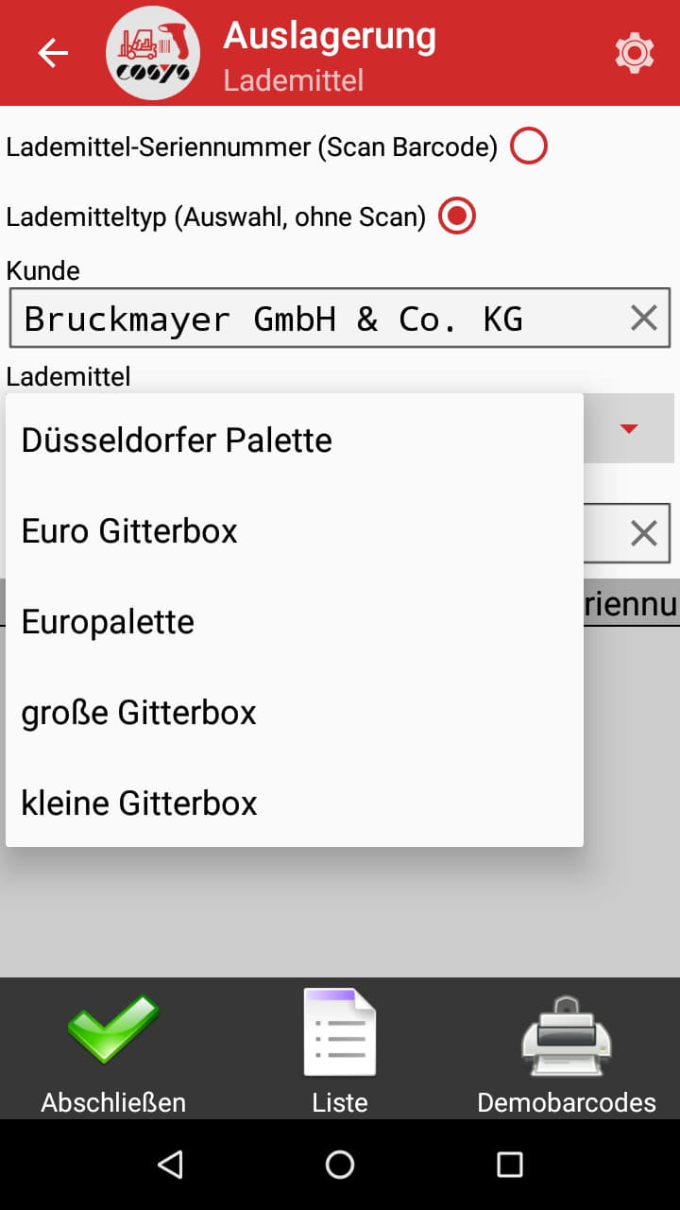Viewport: 680px width, 1210px height.
Task: Tap the back arrow in the red header
Action: 52,53
